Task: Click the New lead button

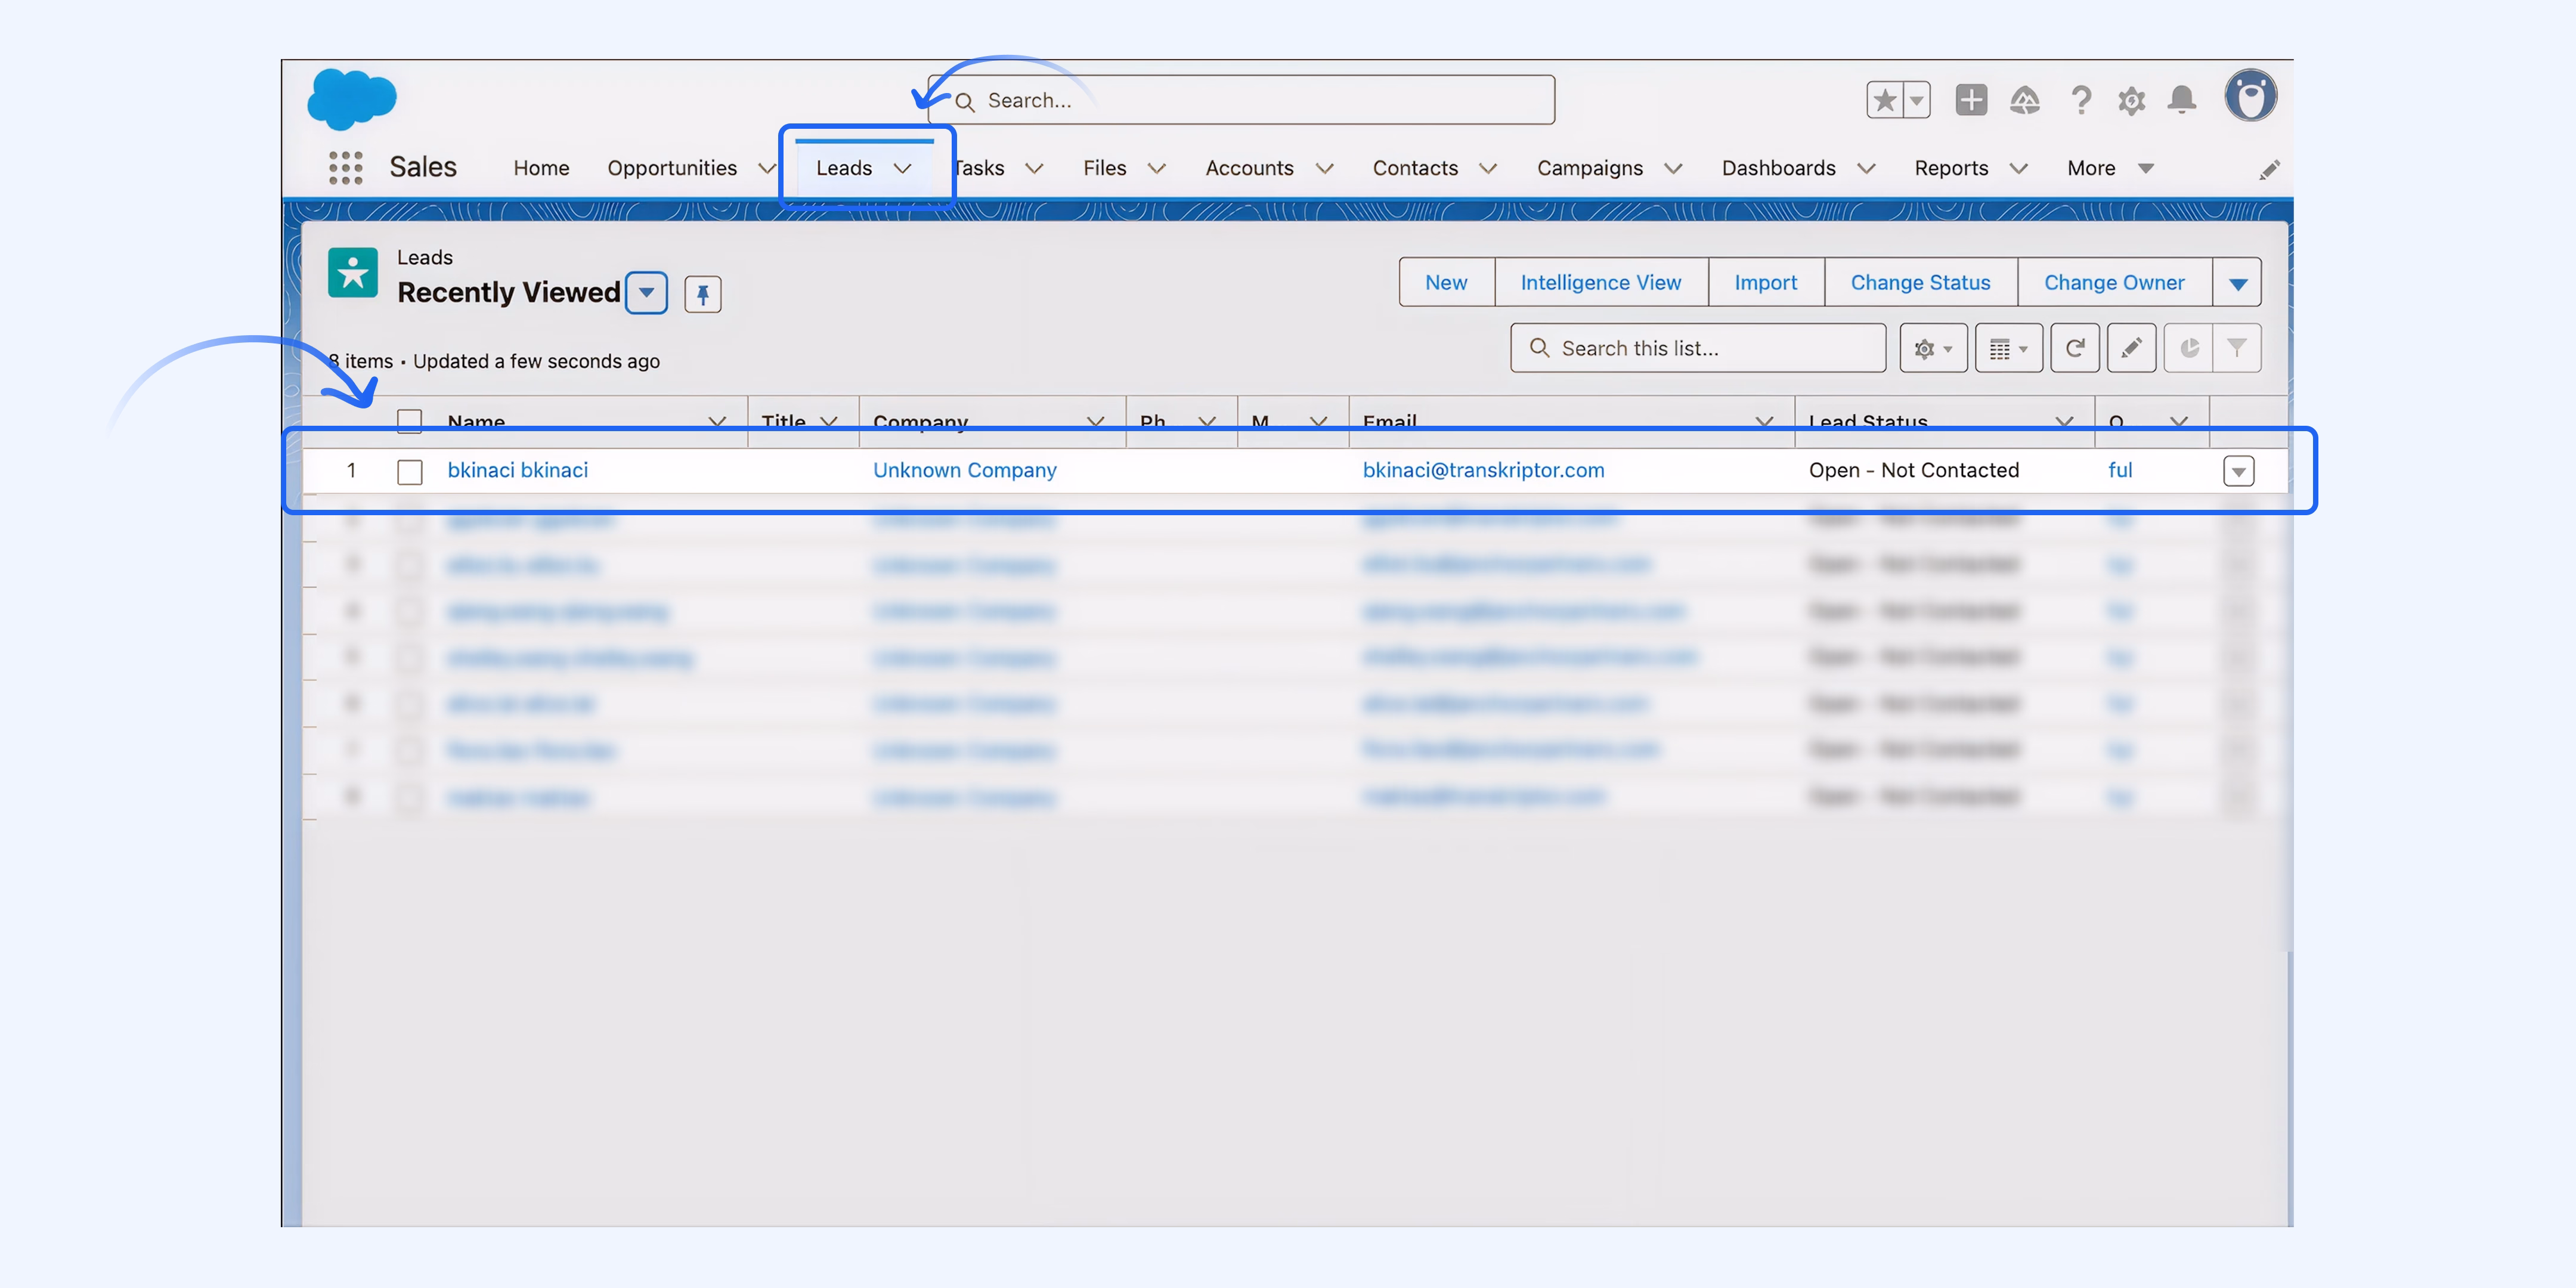Action: tap(1445, 282)
